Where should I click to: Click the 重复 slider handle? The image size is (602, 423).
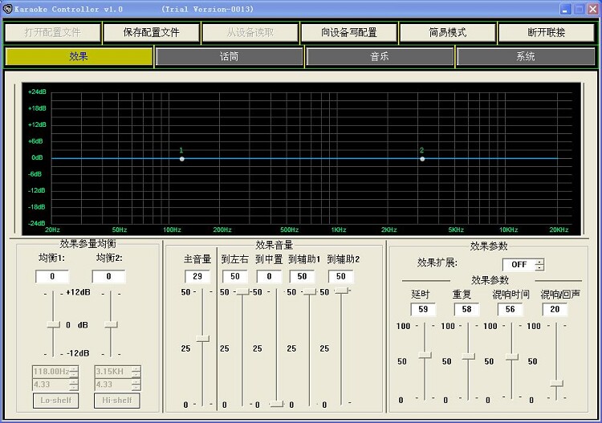(469, 356)
